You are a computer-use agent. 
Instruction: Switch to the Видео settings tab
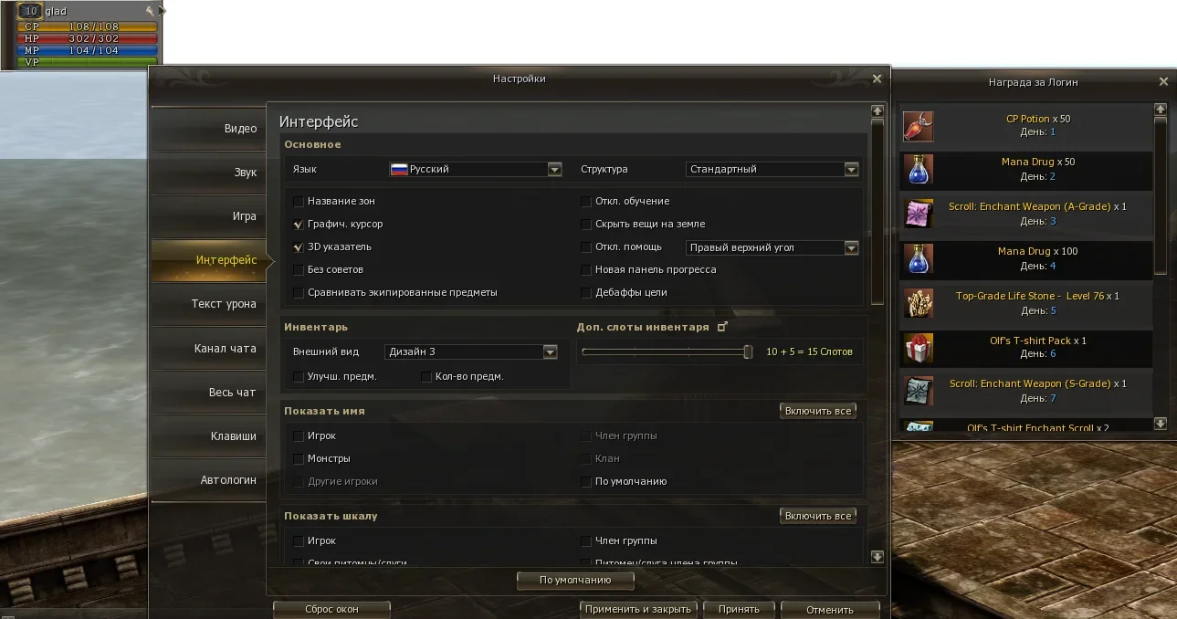pos(208,129)
